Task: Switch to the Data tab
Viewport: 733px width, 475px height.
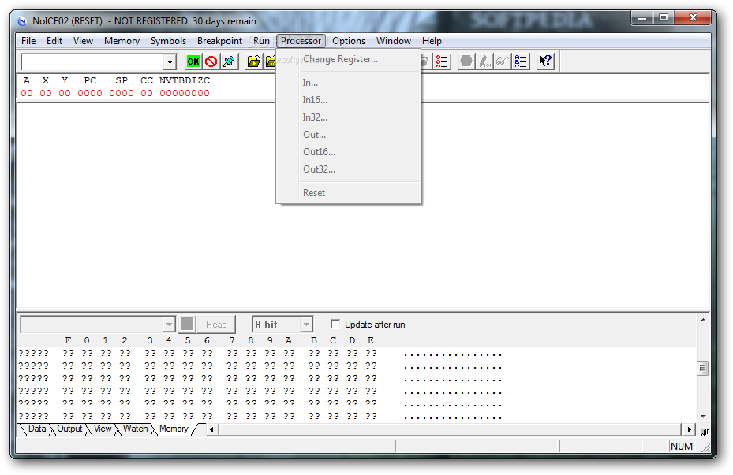Action: click(x=37, y=429)
